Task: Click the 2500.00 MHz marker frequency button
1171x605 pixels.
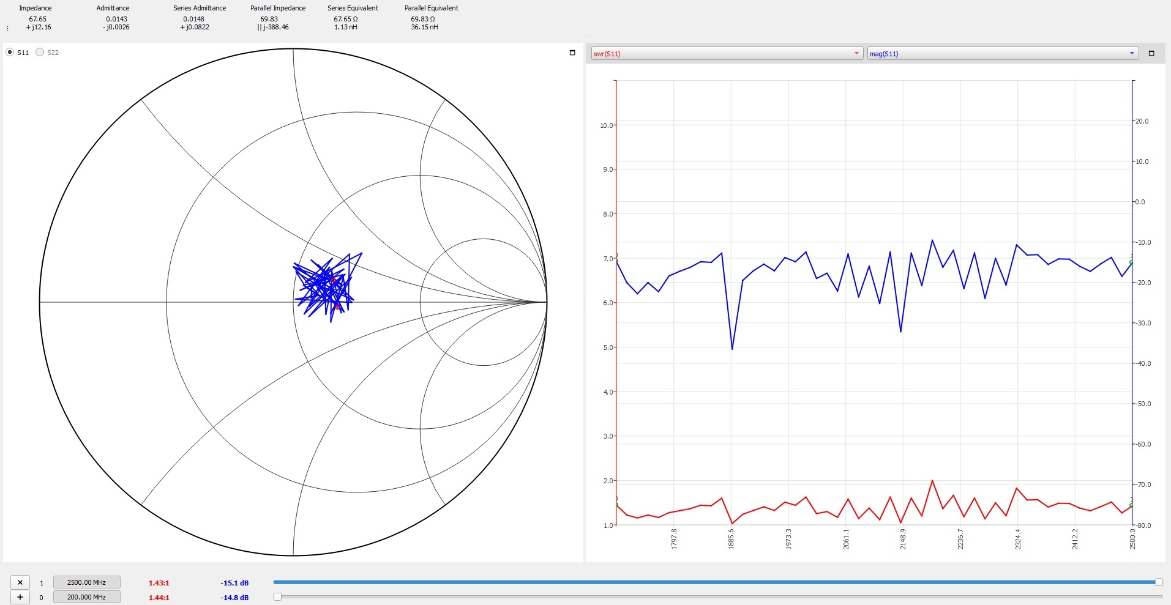Action: point(86,582)
